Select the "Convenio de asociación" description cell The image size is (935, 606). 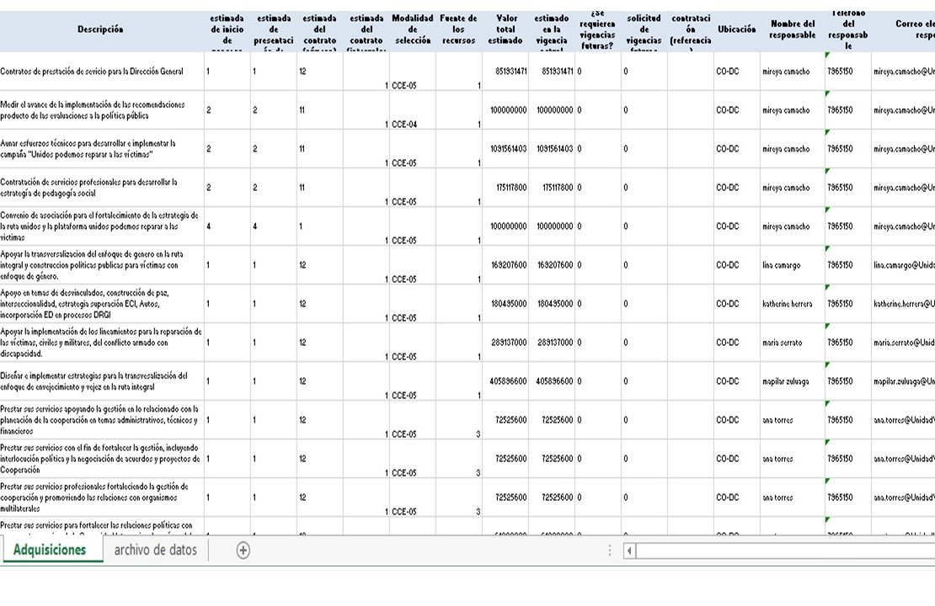(x=101, y=226)
